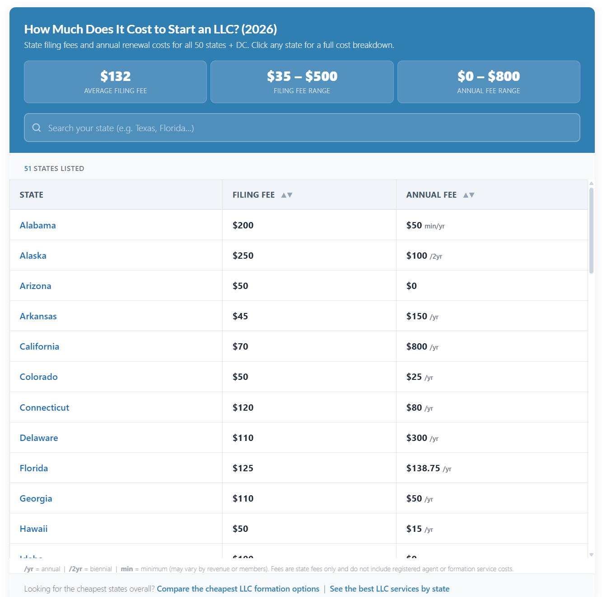The height and width of the screenshot is (597, 607).
Task: Click the State column header
Action: (x=32, y=195)
